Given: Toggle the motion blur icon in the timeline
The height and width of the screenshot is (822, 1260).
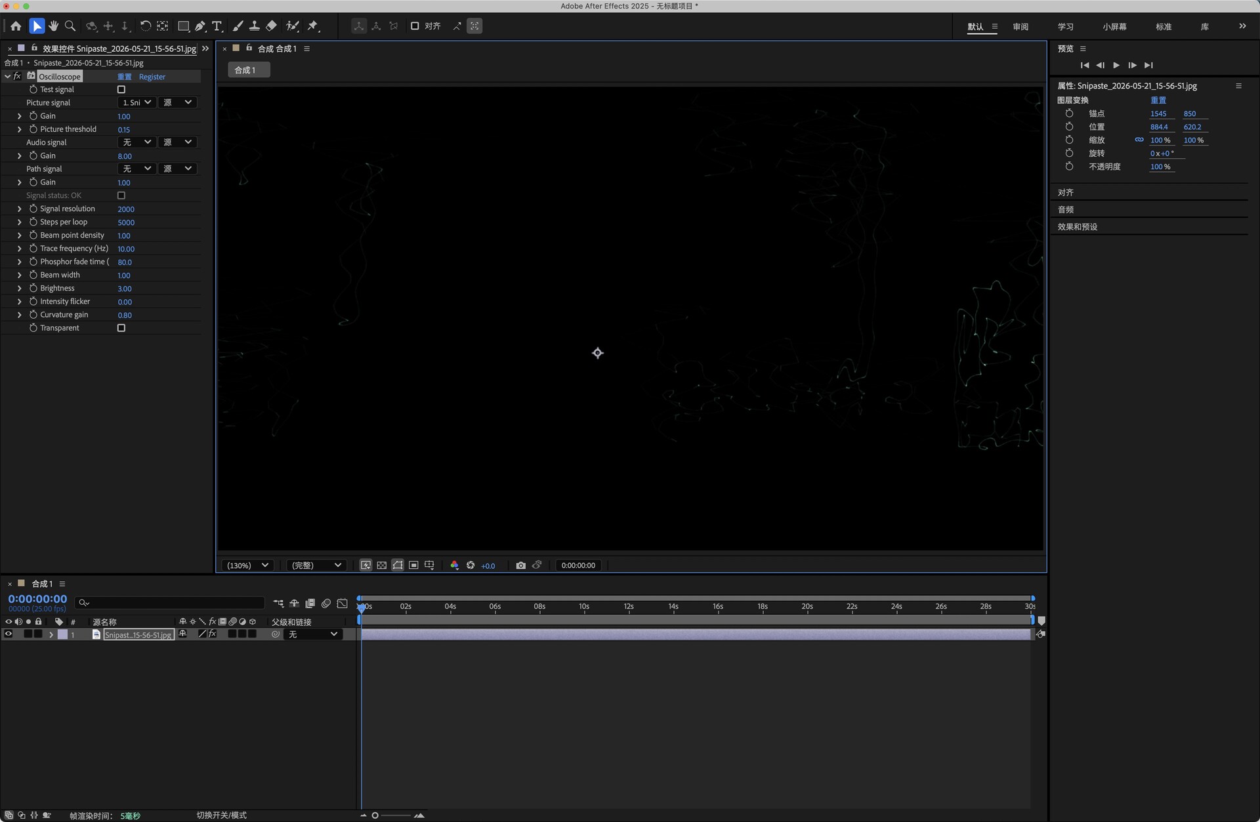Looking at the screenshot, I should tap(326, 603).
